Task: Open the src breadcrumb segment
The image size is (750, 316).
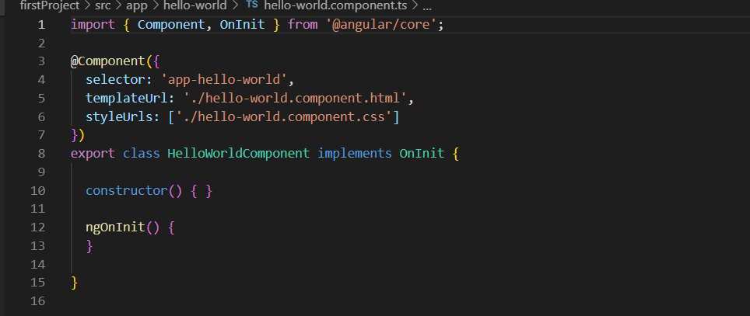Action: 103,5
